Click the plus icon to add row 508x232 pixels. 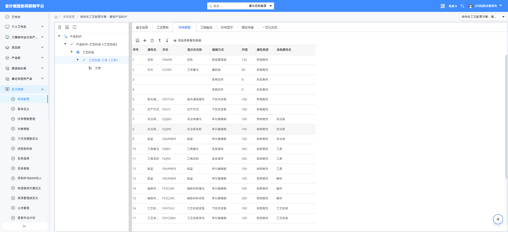[x=145, y=41]
